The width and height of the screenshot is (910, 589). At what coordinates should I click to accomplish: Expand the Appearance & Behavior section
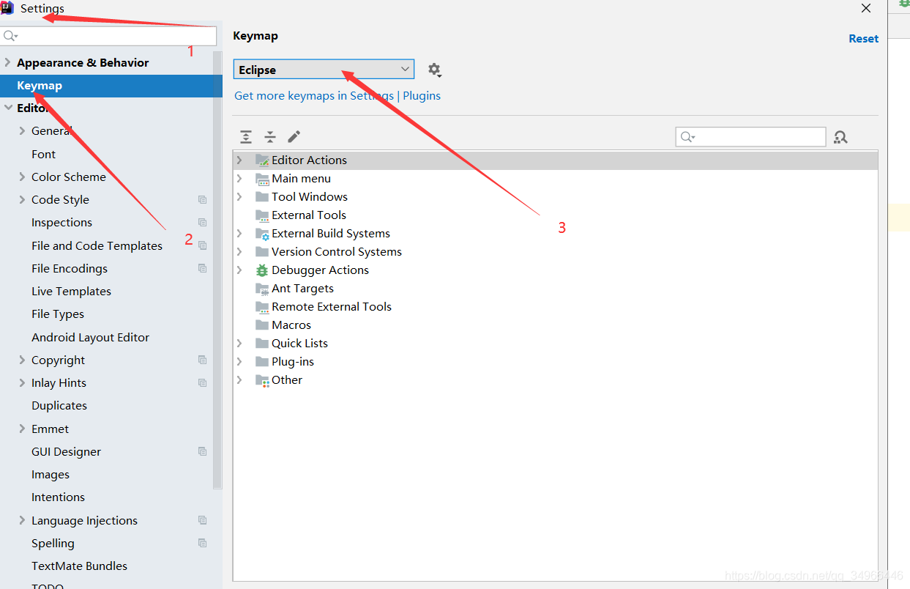8,63
